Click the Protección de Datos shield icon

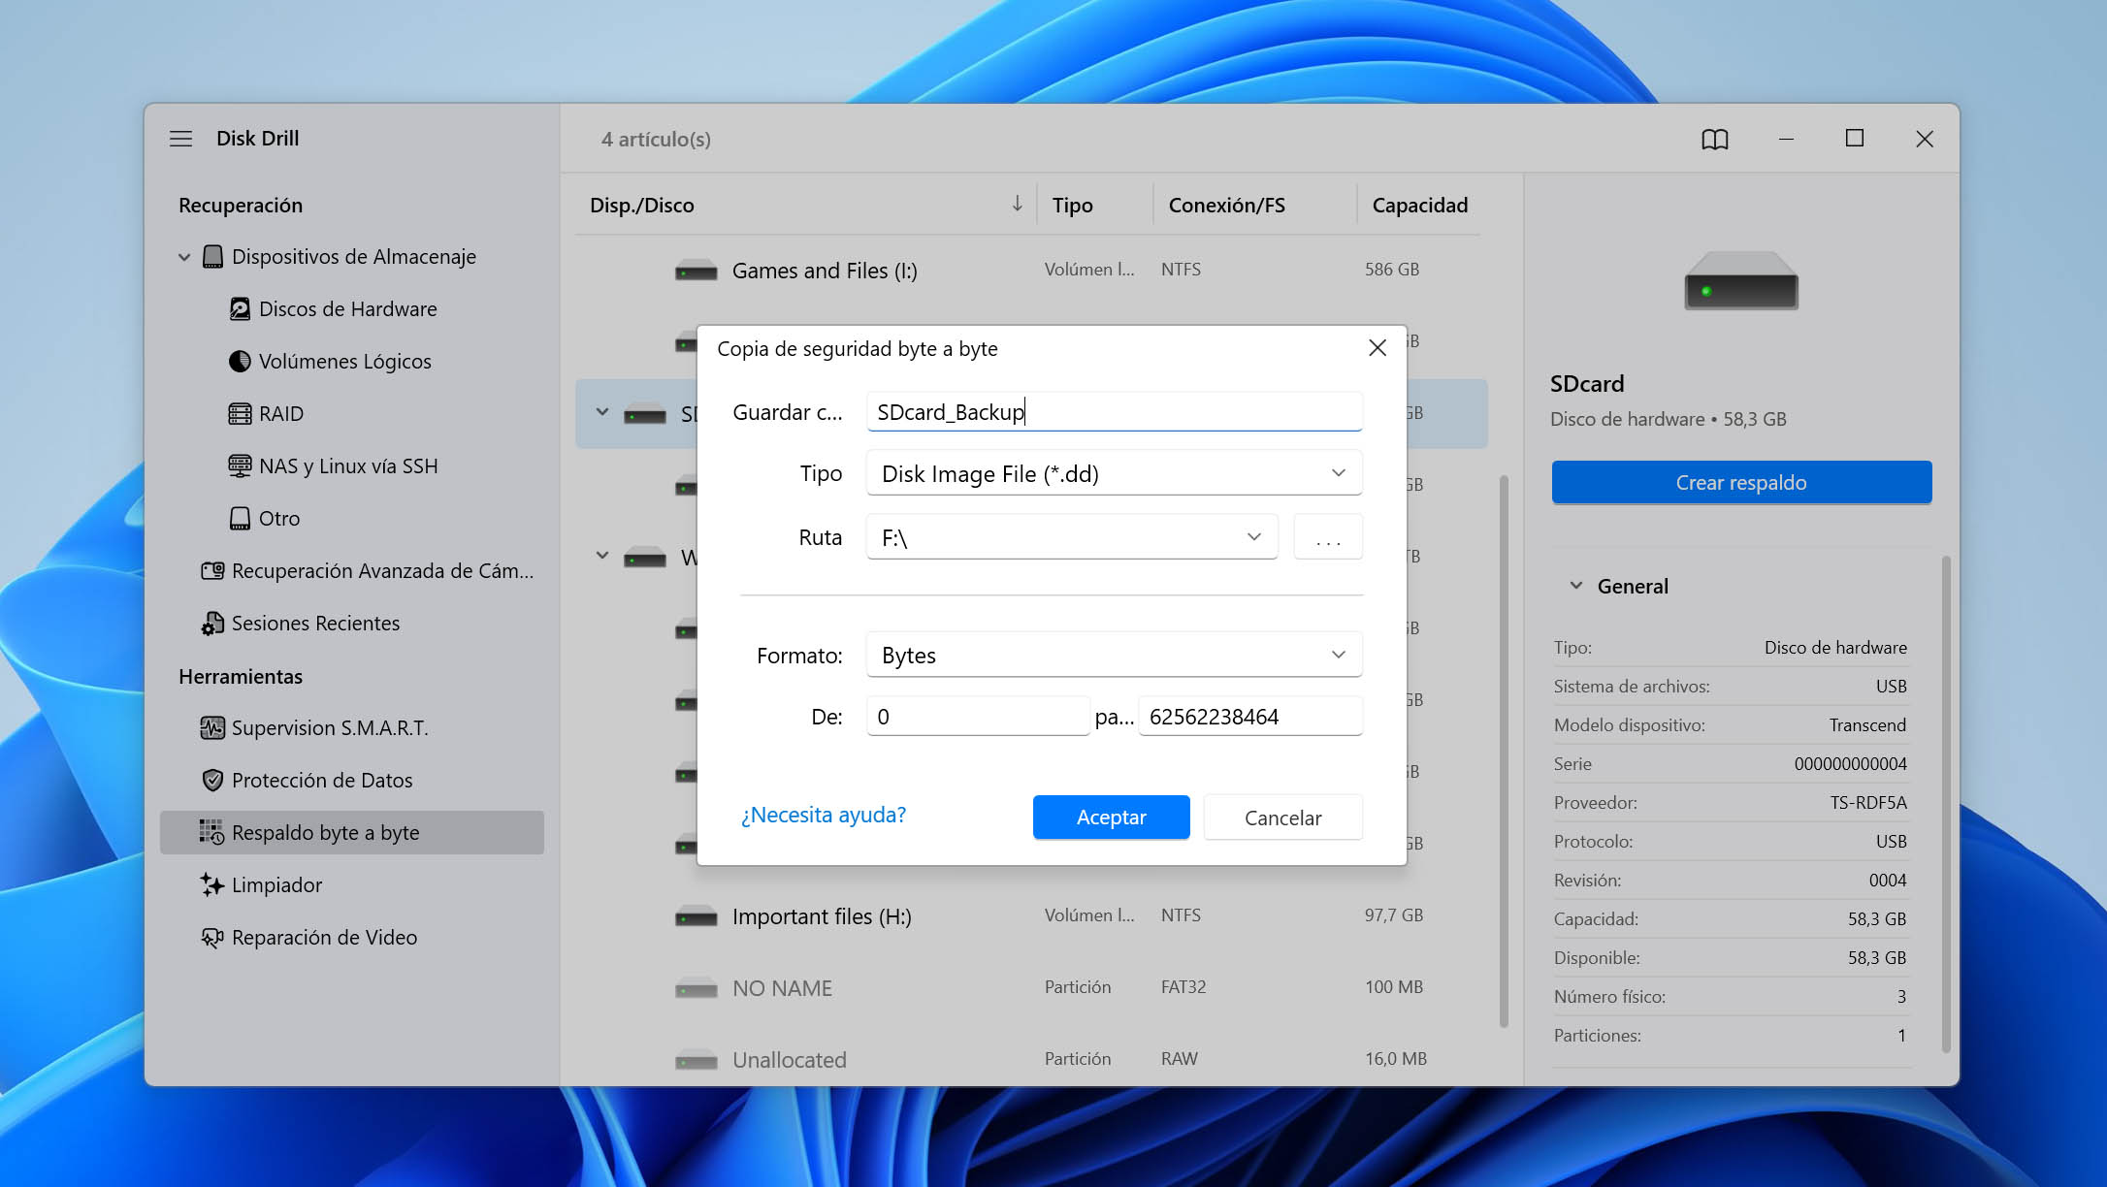tap(212, 781)
